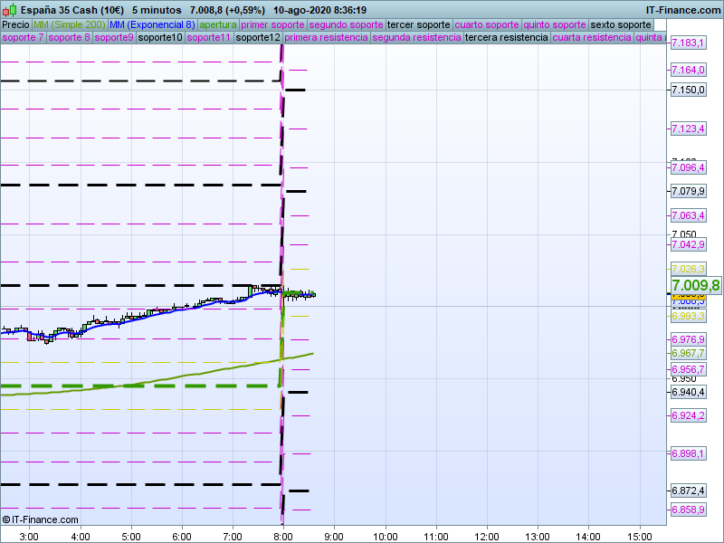
Task: Select the cuarta resistencia label
Action: click(x=592, y=38)
